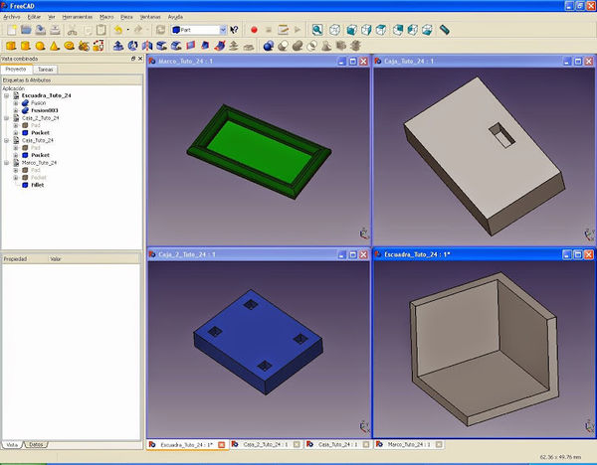Select the Fillet item under Marco_Tuto_24

point(40,185)
